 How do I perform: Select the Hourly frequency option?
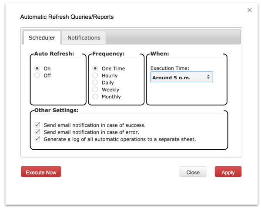pyautogui.click(x=95, y=75)
